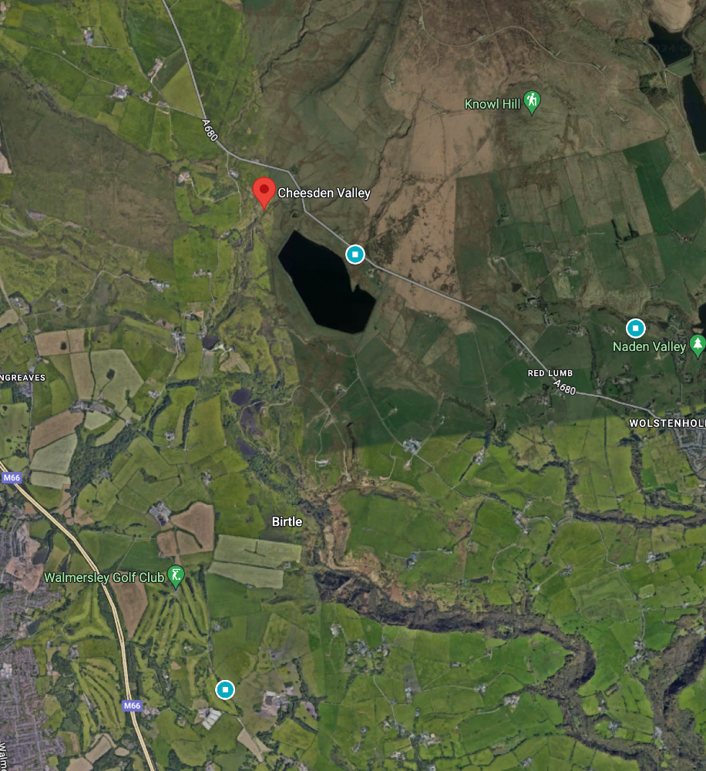Click the Knowl Hill place name
Screen dimensions: 706x771
pyautogui.click(x=493, y=104)
